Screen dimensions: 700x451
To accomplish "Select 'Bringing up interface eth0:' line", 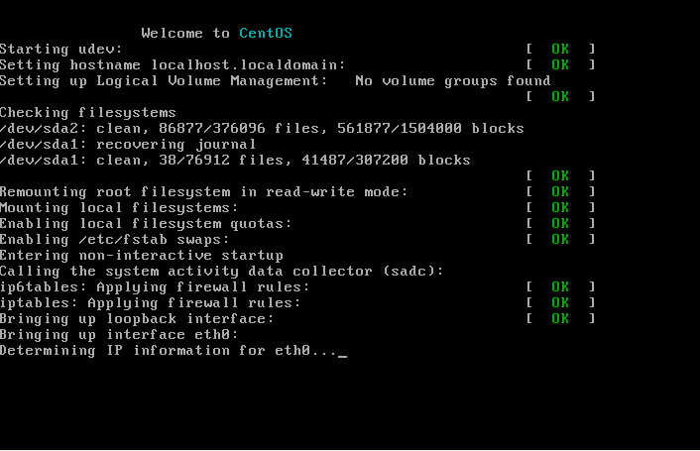I will pos(119,335).
